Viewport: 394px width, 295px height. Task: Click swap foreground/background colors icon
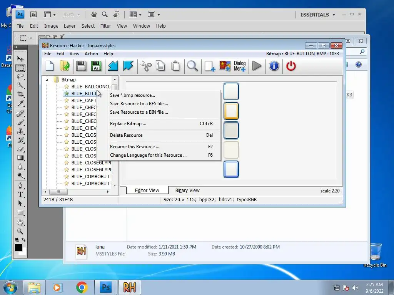coord(23,240)
